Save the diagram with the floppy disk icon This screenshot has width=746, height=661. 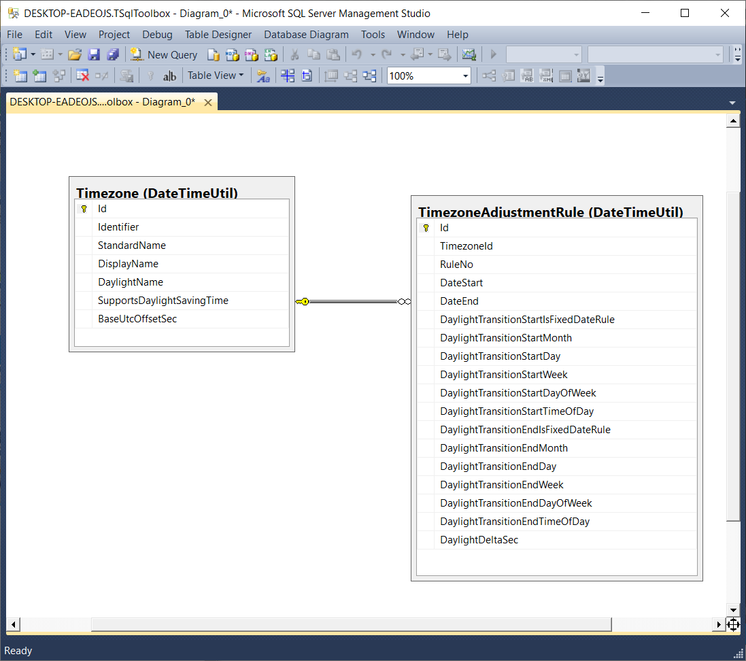pos(94,55)
